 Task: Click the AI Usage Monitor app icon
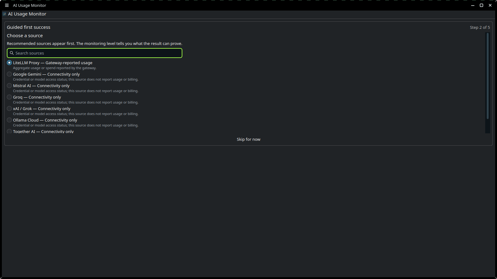(x=4, y=14)
